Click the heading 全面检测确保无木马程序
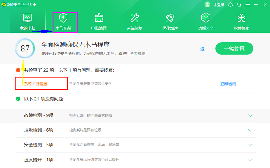 [75, 45]
